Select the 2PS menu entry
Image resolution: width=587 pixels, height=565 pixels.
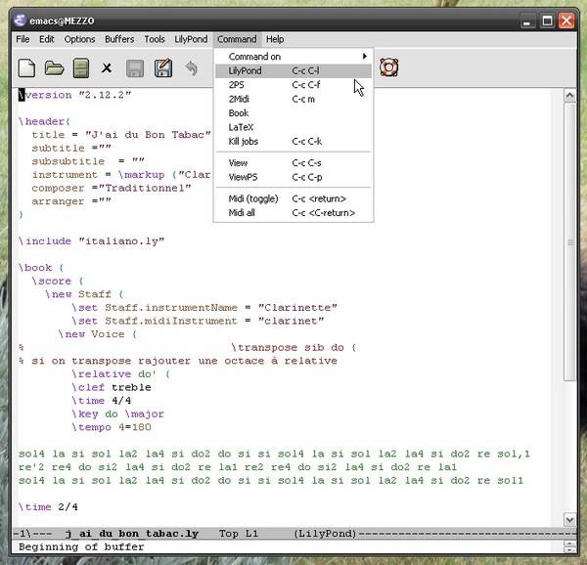293,85
